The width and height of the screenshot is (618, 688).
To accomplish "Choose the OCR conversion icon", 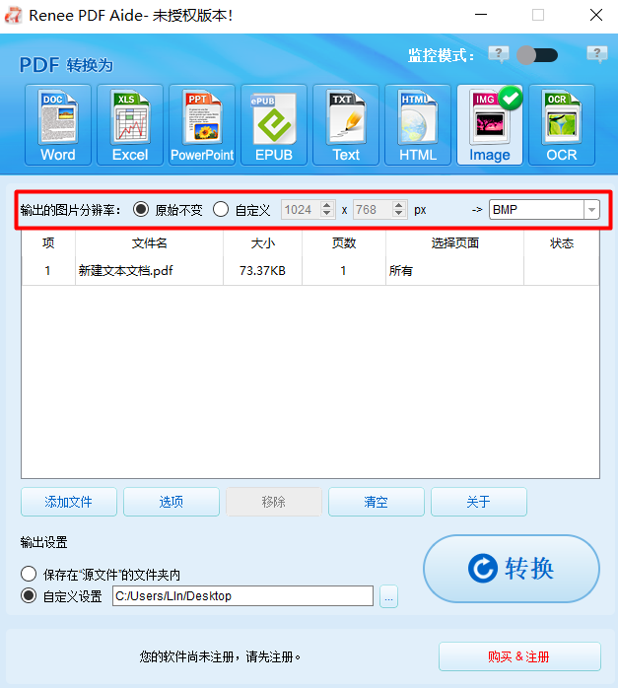I will pyautogui.click(x=562, y=125).
